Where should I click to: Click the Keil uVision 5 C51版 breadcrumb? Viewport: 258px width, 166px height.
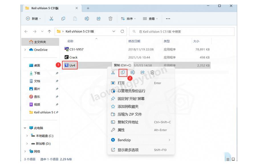click(x=80, y=31)
